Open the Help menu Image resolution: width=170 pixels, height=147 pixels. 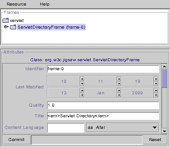pos(45,4)
